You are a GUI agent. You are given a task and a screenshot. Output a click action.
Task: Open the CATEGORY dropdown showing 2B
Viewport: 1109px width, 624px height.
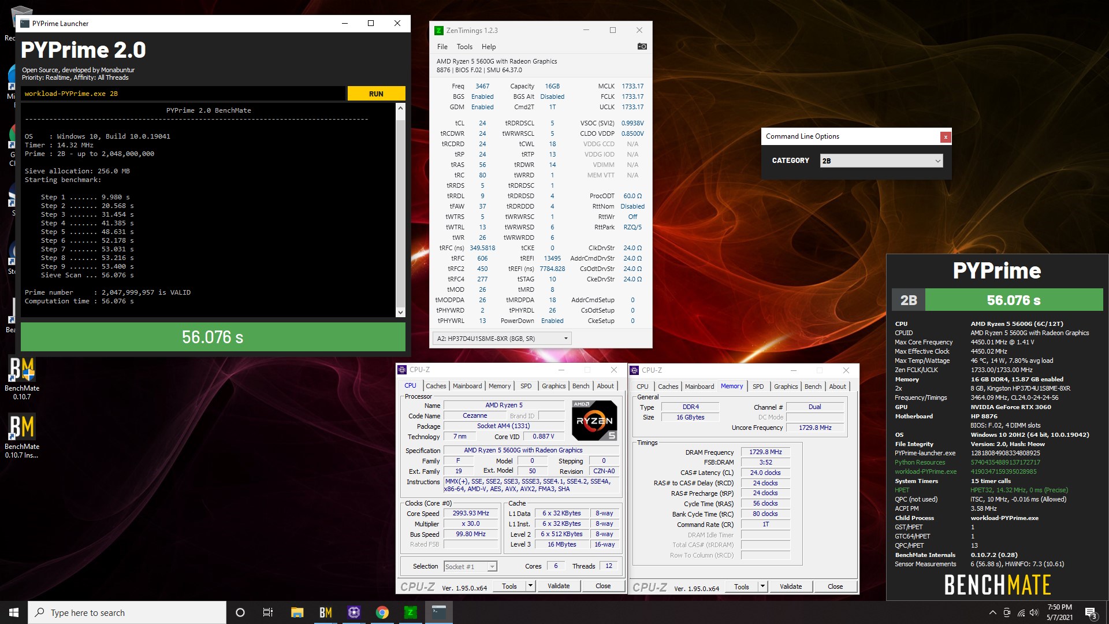(881, 161)
